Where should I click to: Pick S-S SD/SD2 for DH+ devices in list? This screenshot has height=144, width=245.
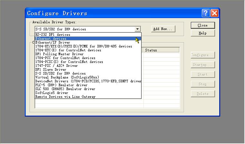[x=88, y=73]
